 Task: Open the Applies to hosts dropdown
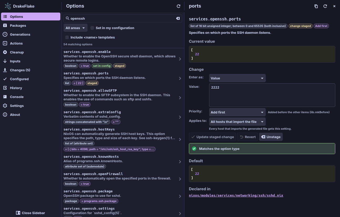(237, 122)
